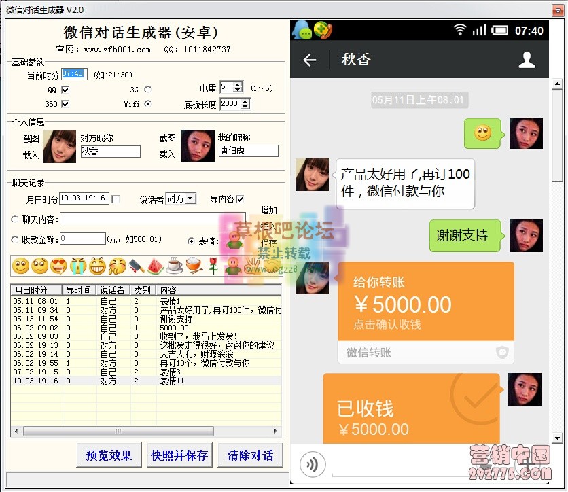Select the watermelon emoji
This screenshot has width=568, height=492.
coord(155,265)
